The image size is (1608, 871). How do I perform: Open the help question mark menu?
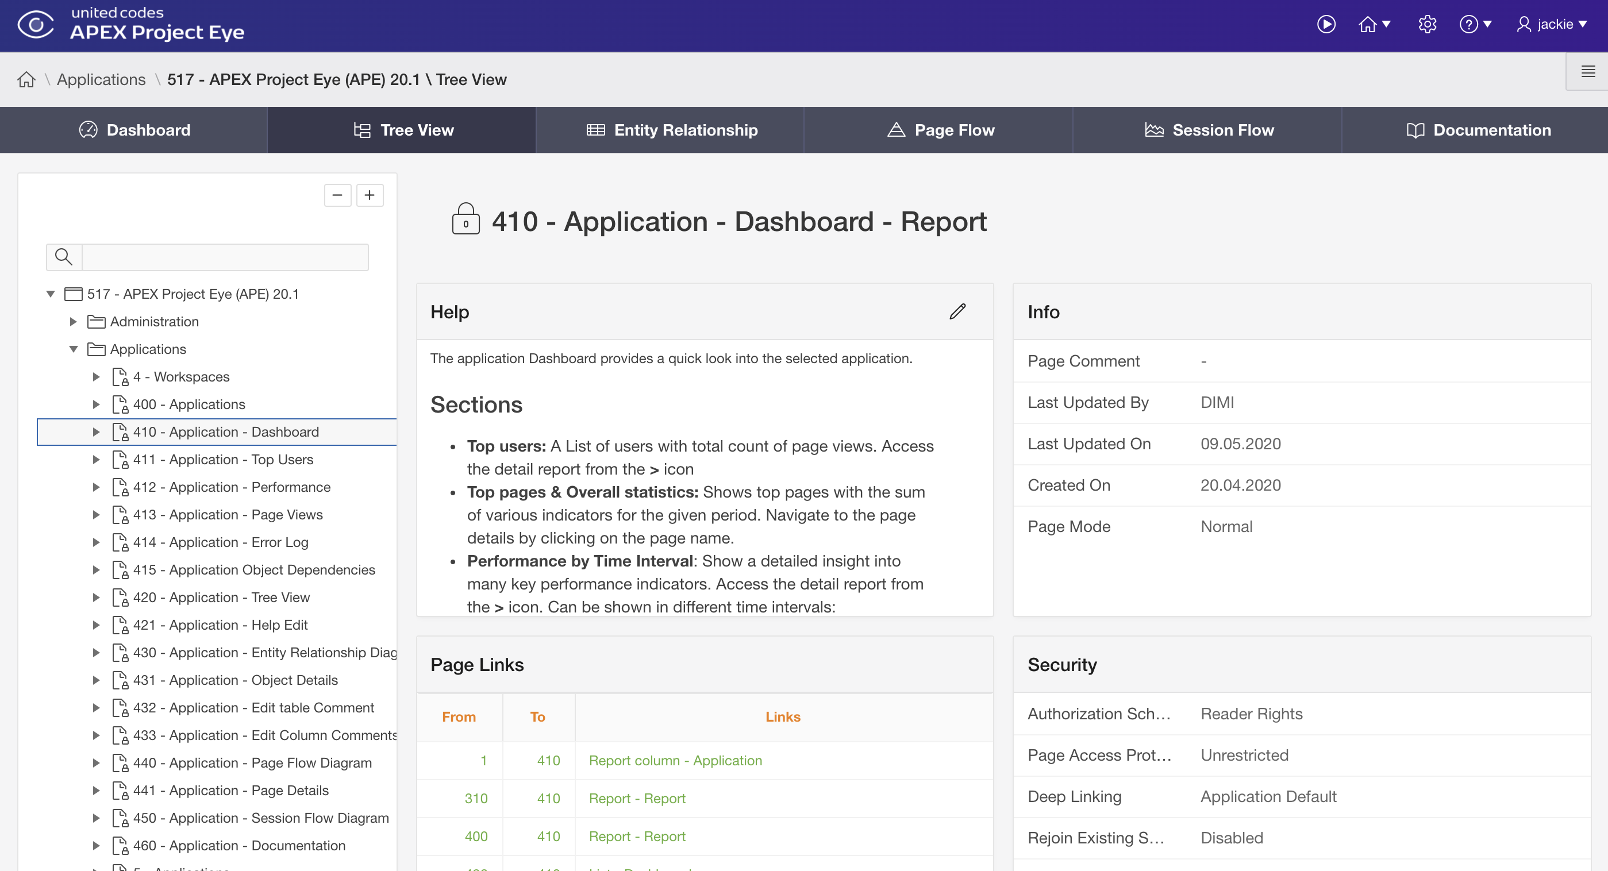pos(1475,24)
